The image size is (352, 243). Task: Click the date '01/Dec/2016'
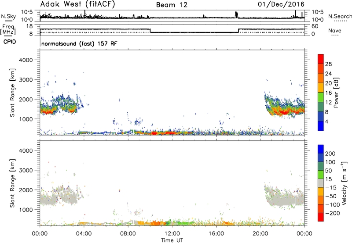281,4
